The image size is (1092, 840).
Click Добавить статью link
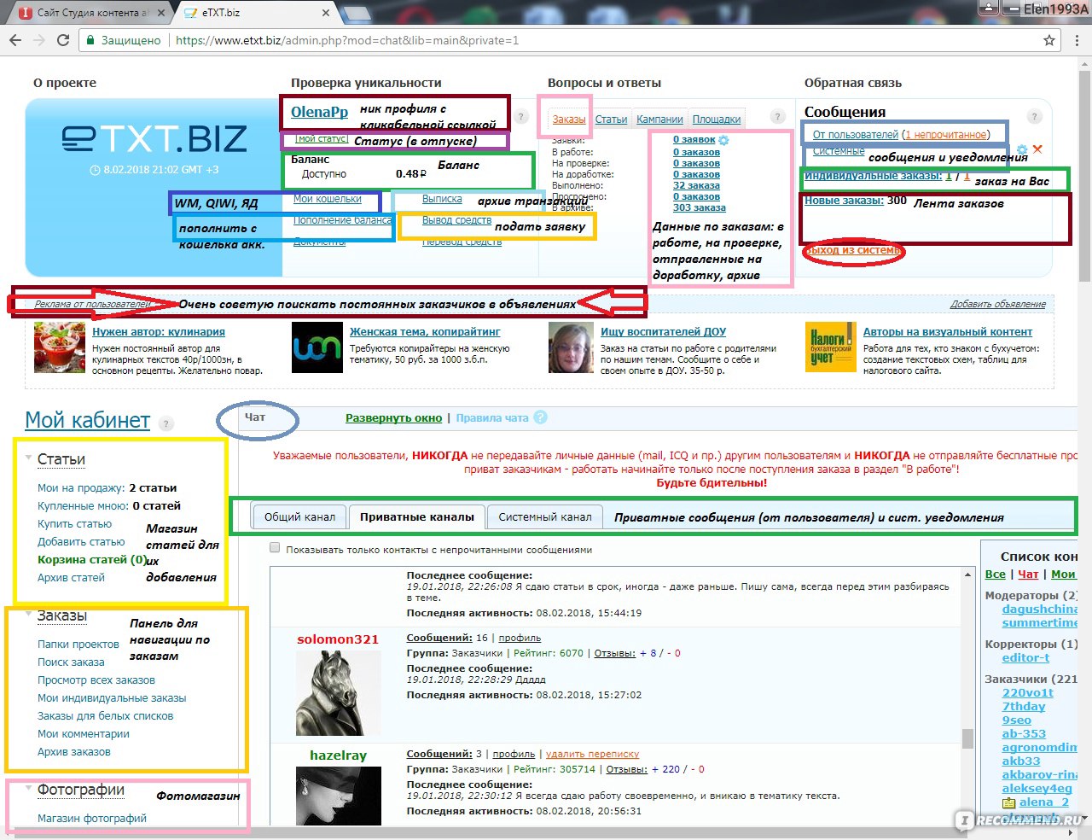coord(81,541)
